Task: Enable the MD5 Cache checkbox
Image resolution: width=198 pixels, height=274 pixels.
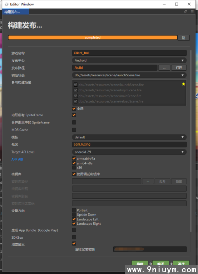Action: (x=74, y=130)
